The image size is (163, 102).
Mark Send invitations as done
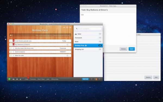pyautogui.click(x=11, y=52)
